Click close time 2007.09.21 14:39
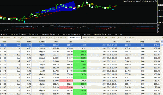This screenshot has height=95, width=163. [110, 52]
